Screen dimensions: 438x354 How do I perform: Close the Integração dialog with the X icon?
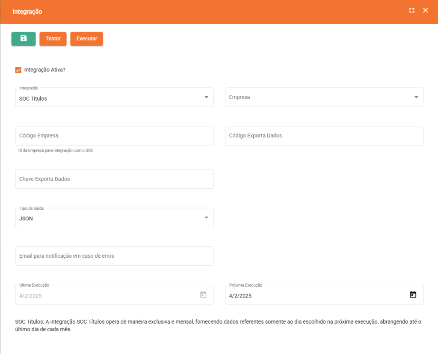point(425,11)
